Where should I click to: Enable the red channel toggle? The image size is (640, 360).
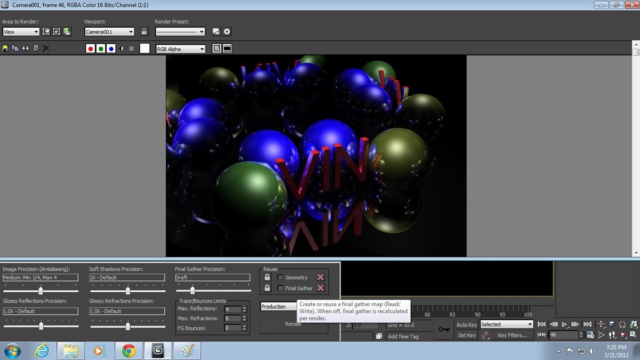(90, 49)
